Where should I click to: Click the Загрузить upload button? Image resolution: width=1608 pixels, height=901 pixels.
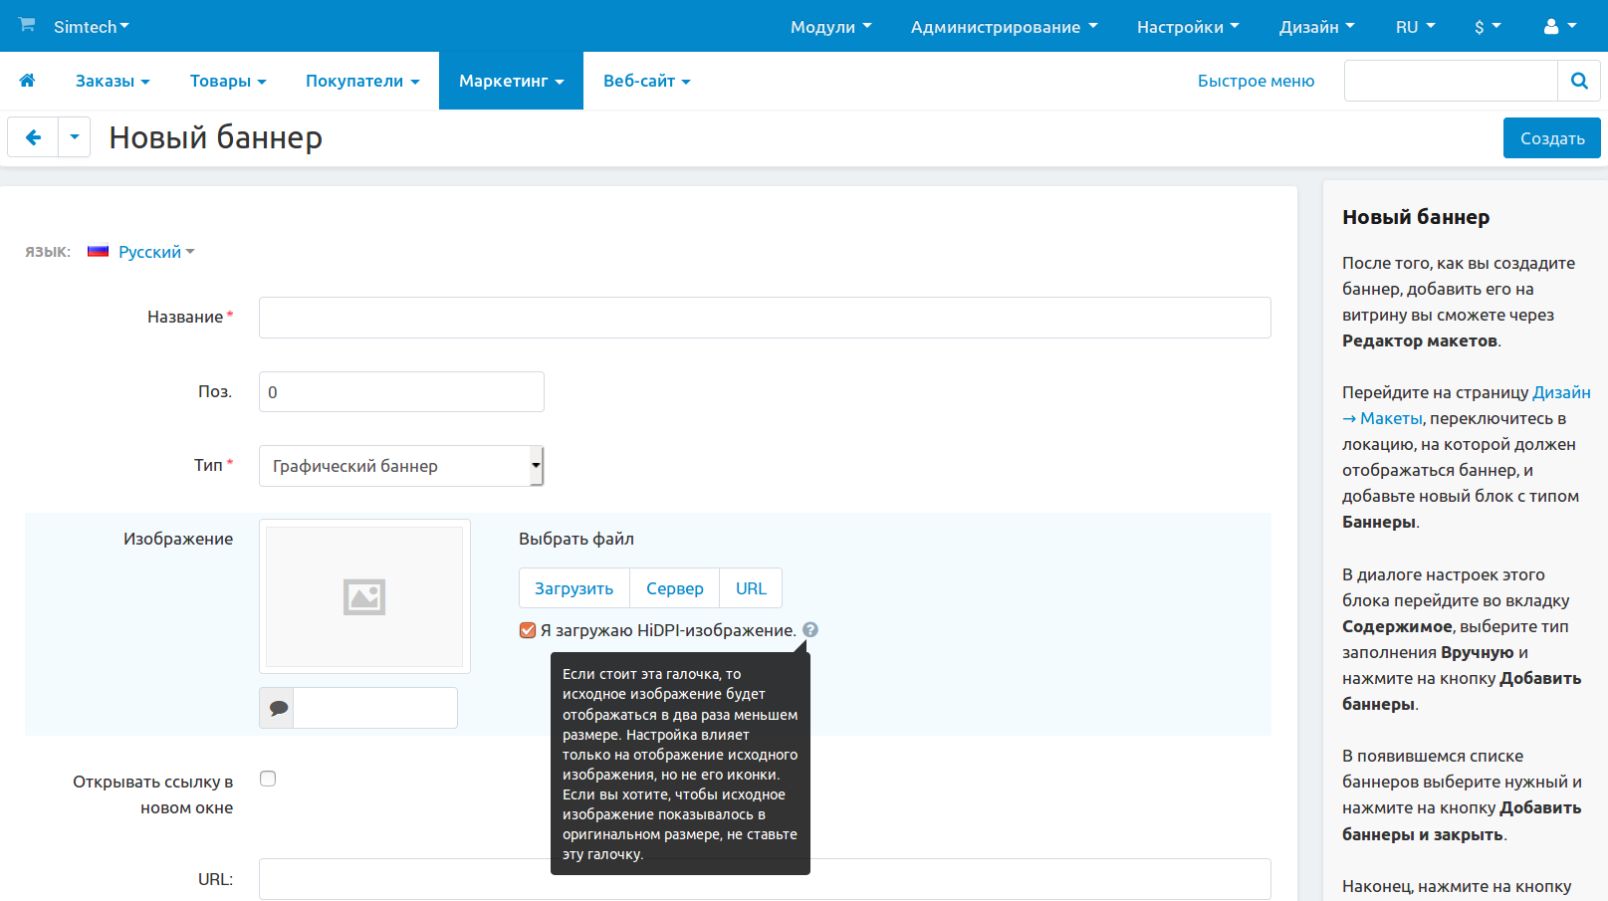click(x=574, y=588)
